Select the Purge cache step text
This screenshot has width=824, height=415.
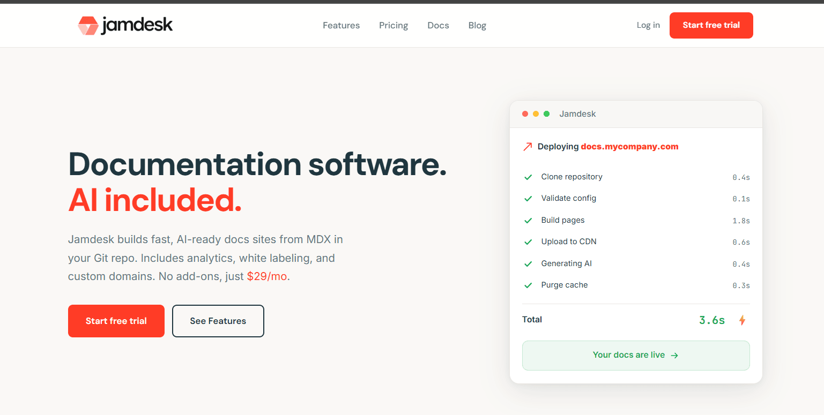point(565,285)
